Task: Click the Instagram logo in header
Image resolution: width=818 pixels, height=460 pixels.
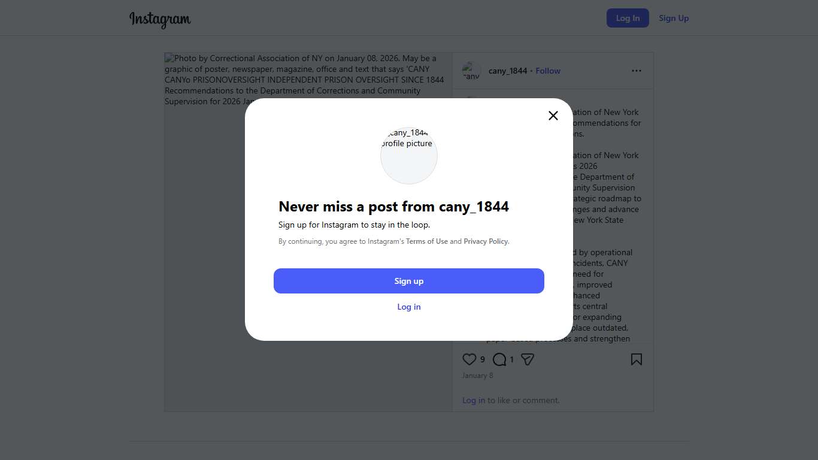Action: [x=160, y=19]
